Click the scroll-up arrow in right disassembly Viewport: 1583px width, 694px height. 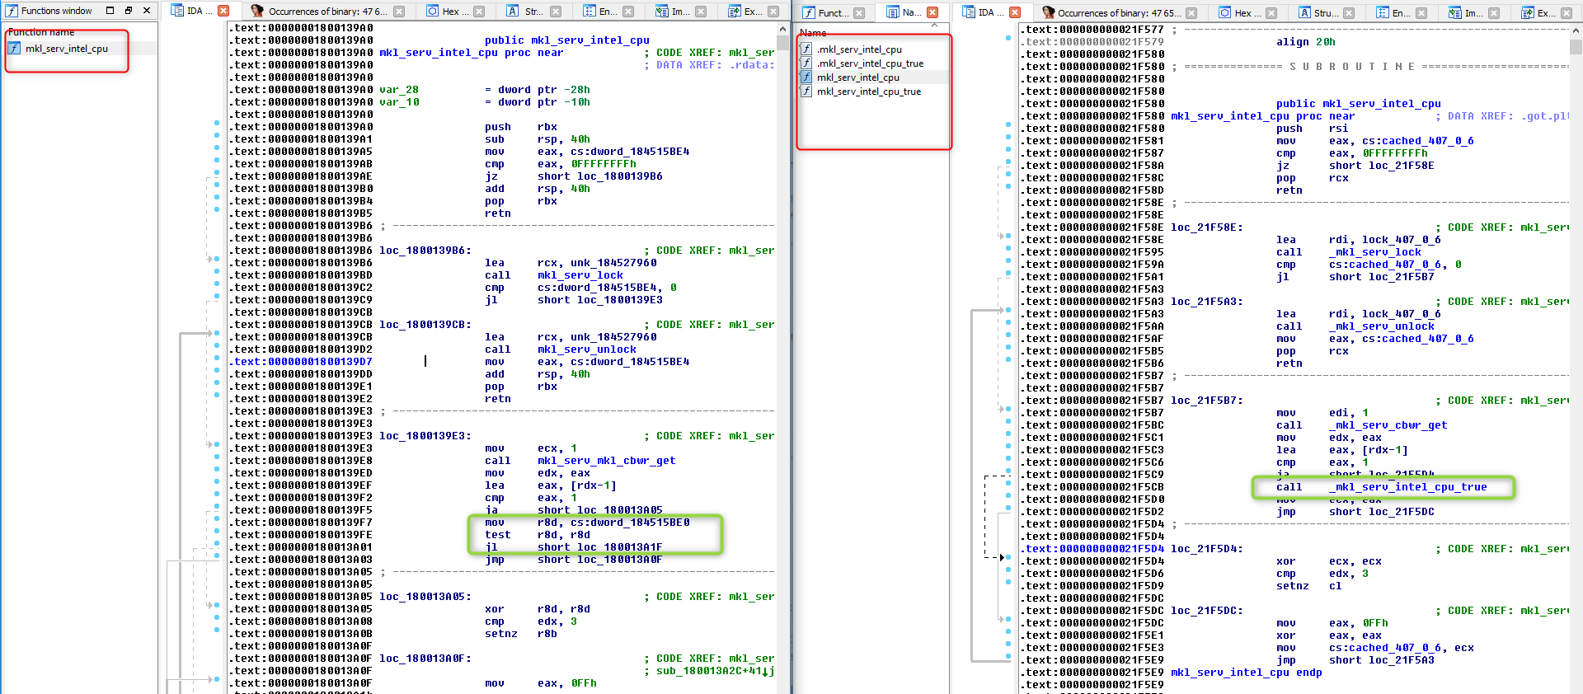point(1576,30)
